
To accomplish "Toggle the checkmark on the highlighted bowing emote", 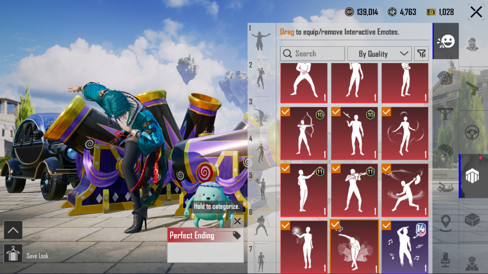I will pos(335,225).
